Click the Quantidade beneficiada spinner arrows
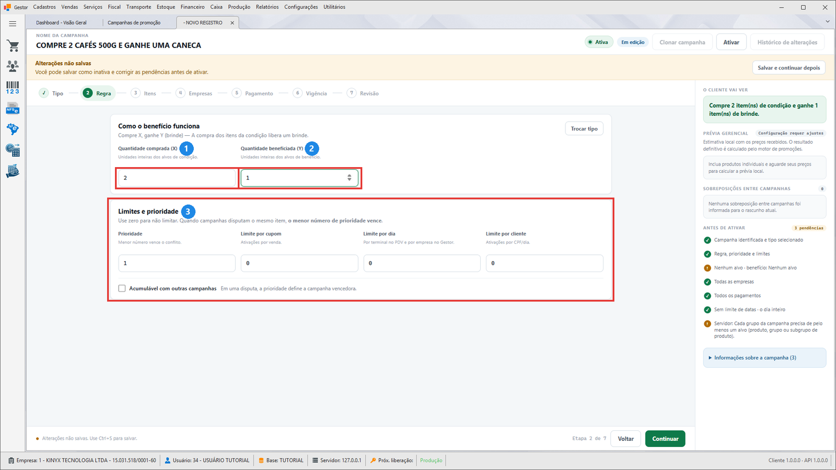Image resolution: width=836 pixels, height=470 pixels. [x=350, y=178]
